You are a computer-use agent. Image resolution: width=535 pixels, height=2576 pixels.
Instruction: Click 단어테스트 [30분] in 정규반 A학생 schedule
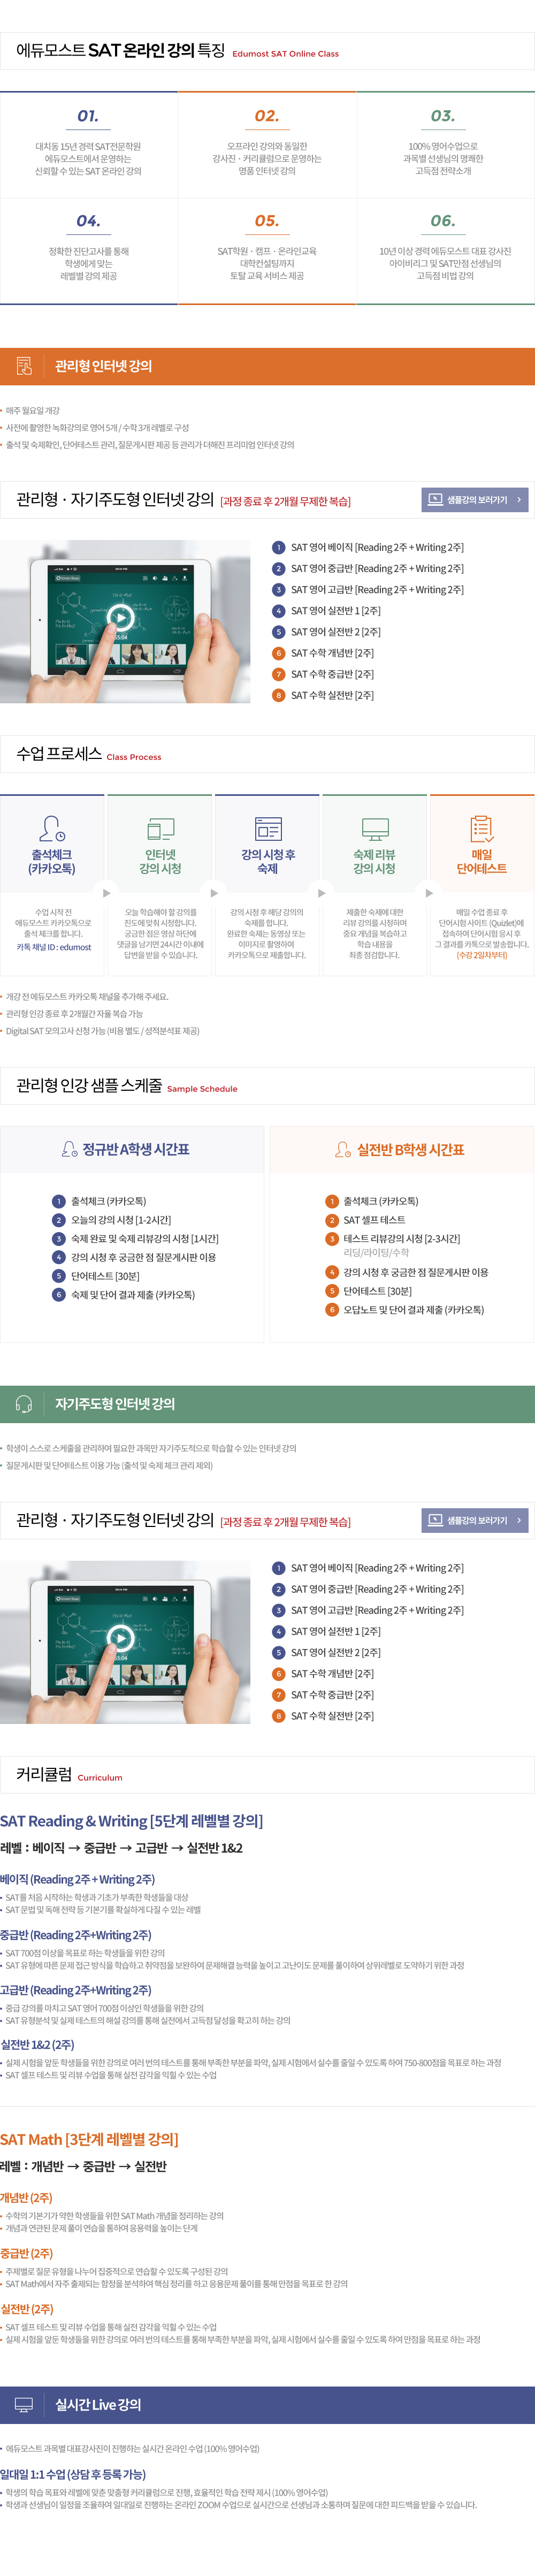click(x=105, y=1276)
